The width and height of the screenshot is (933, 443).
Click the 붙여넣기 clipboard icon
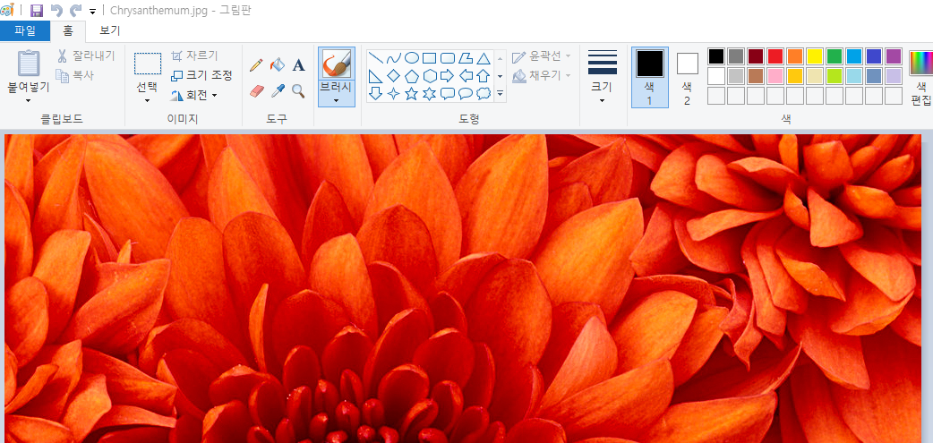point(29,63)
